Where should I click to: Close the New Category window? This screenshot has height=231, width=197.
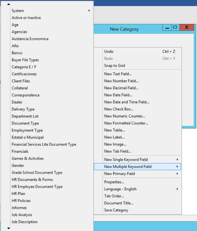(x=187, y=27)
